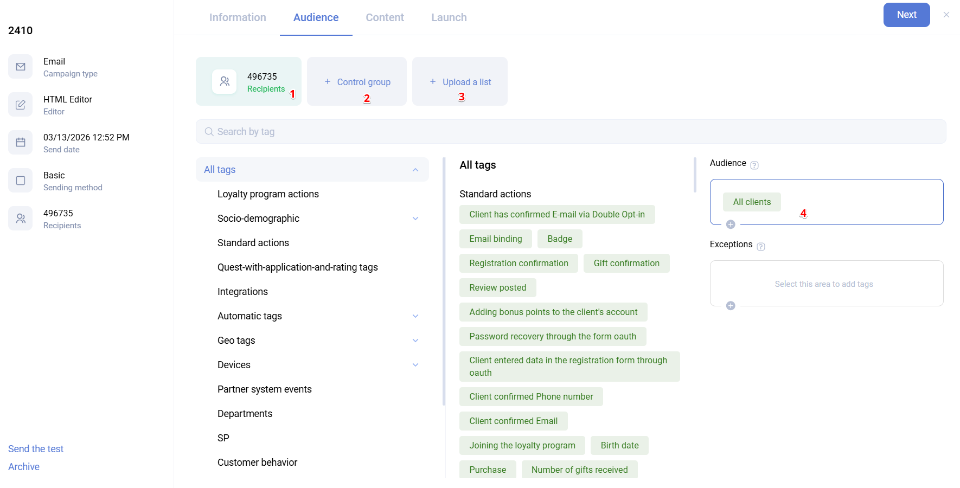This screenshot has height=488, width=960.
Task: Click the Search by tag field
Action: pyautogui.click(x=571, y=132)
